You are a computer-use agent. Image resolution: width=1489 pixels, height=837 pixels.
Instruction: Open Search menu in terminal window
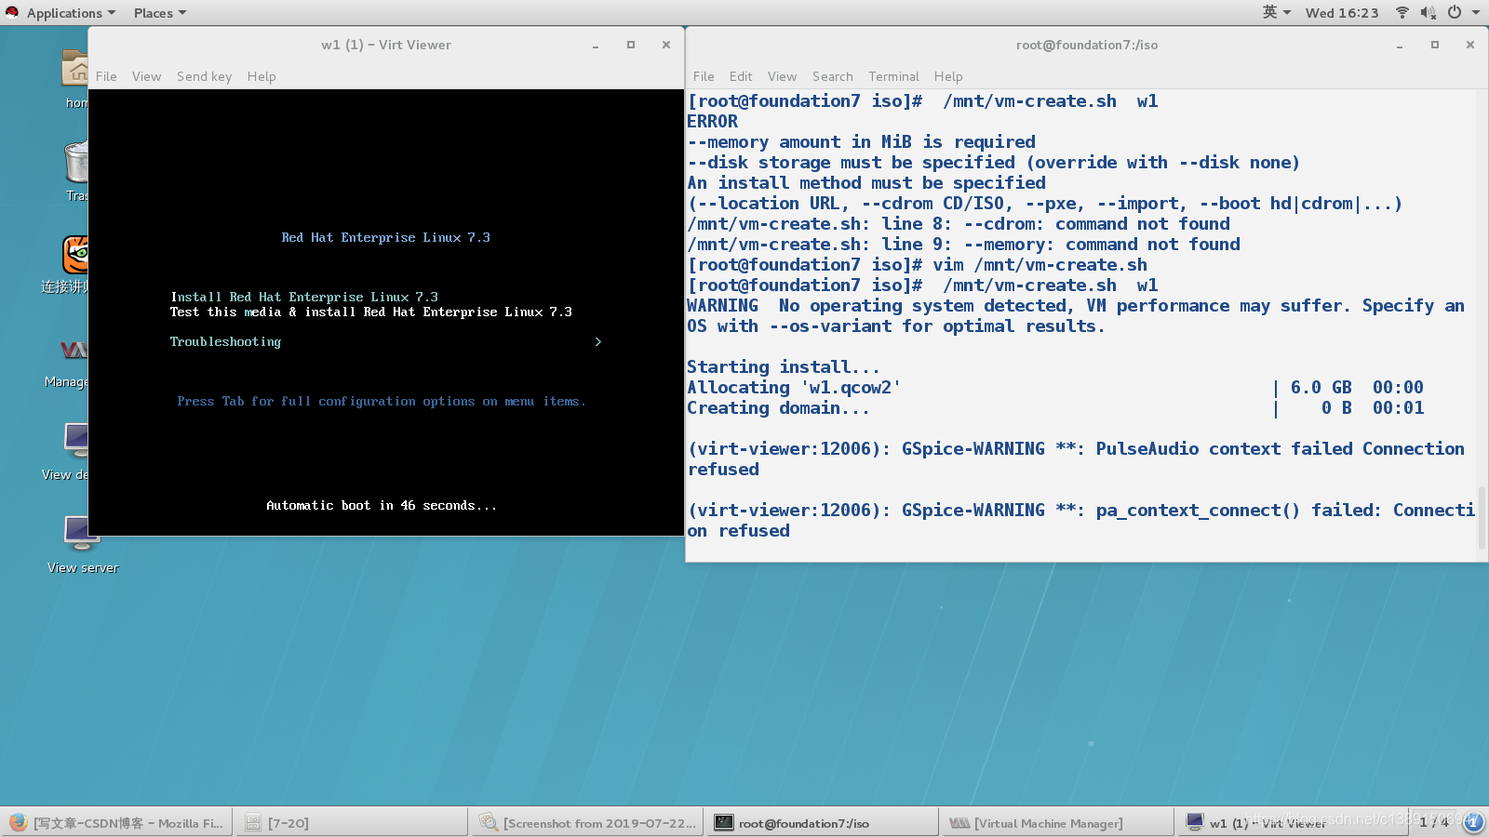[x=832, y=76]
